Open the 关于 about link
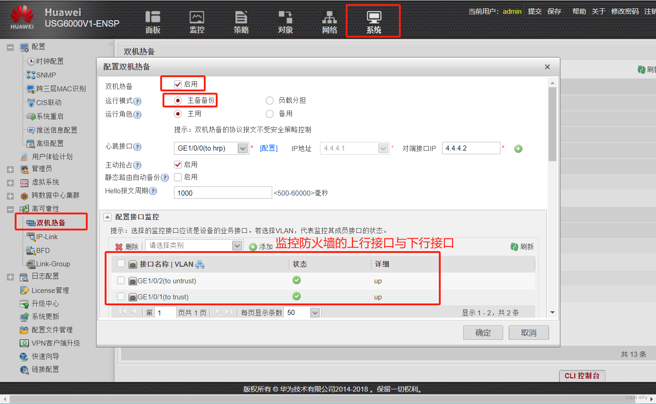656x404 pixels. (599, 11)
